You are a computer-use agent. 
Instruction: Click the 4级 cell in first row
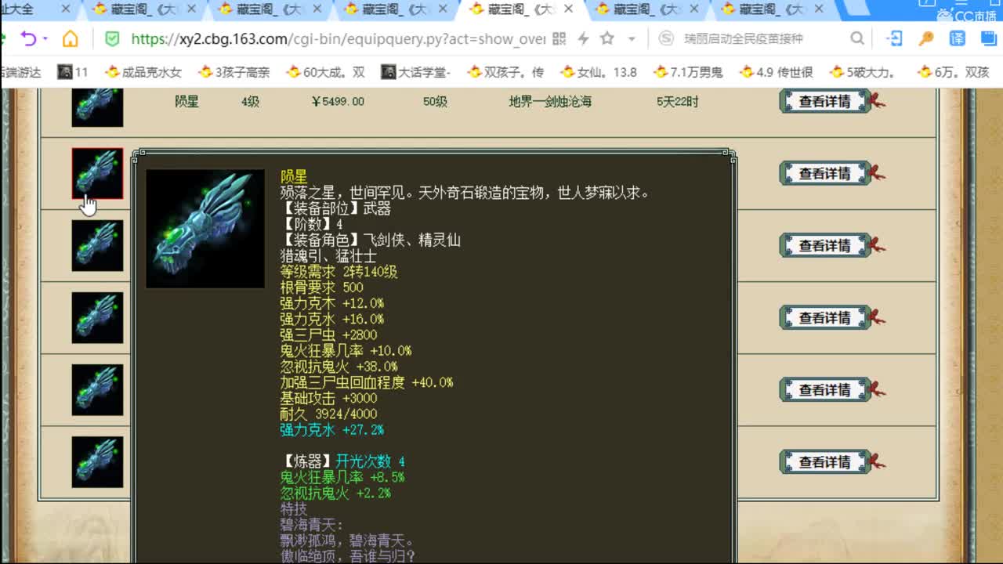tap(251, 102)
